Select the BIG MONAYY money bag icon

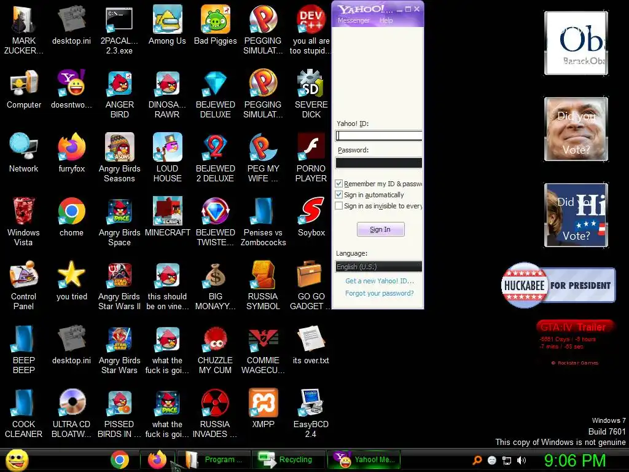click(x=216, y=285)
